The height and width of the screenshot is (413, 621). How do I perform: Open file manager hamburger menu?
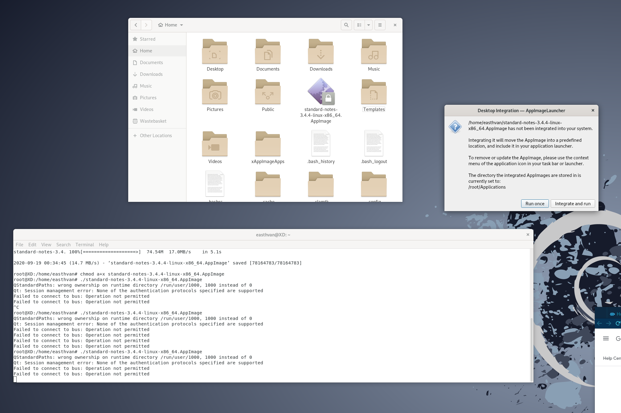coord(380,25)
